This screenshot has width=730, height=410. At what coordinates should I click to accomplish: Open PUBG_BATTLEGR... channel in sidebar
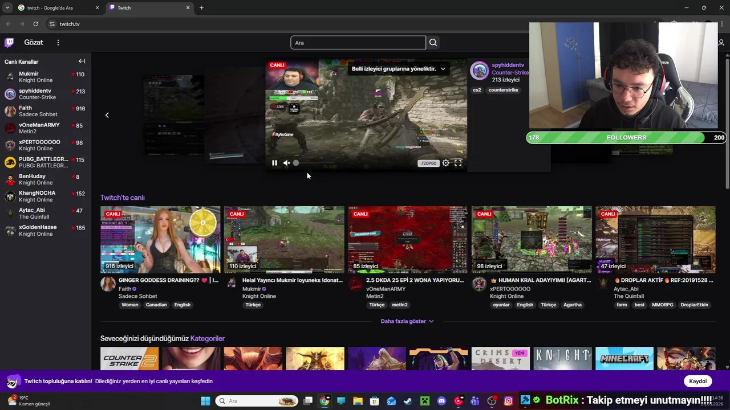(x=46, y=162)
